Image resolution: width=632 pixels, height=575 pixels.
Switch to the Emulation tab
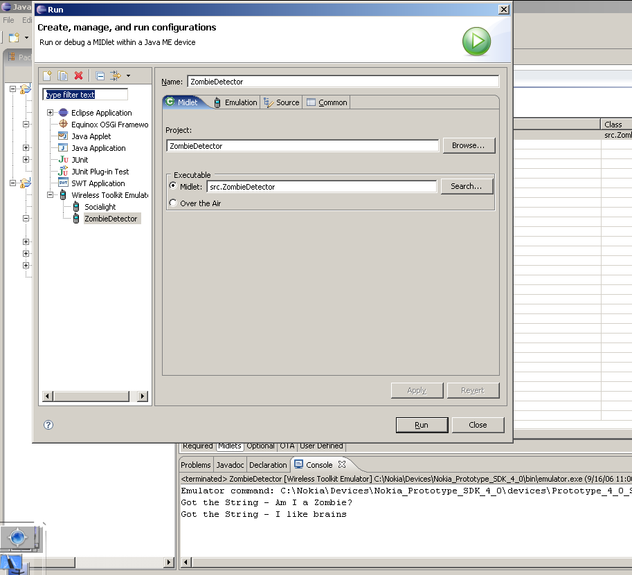click(x=235, y=102)
